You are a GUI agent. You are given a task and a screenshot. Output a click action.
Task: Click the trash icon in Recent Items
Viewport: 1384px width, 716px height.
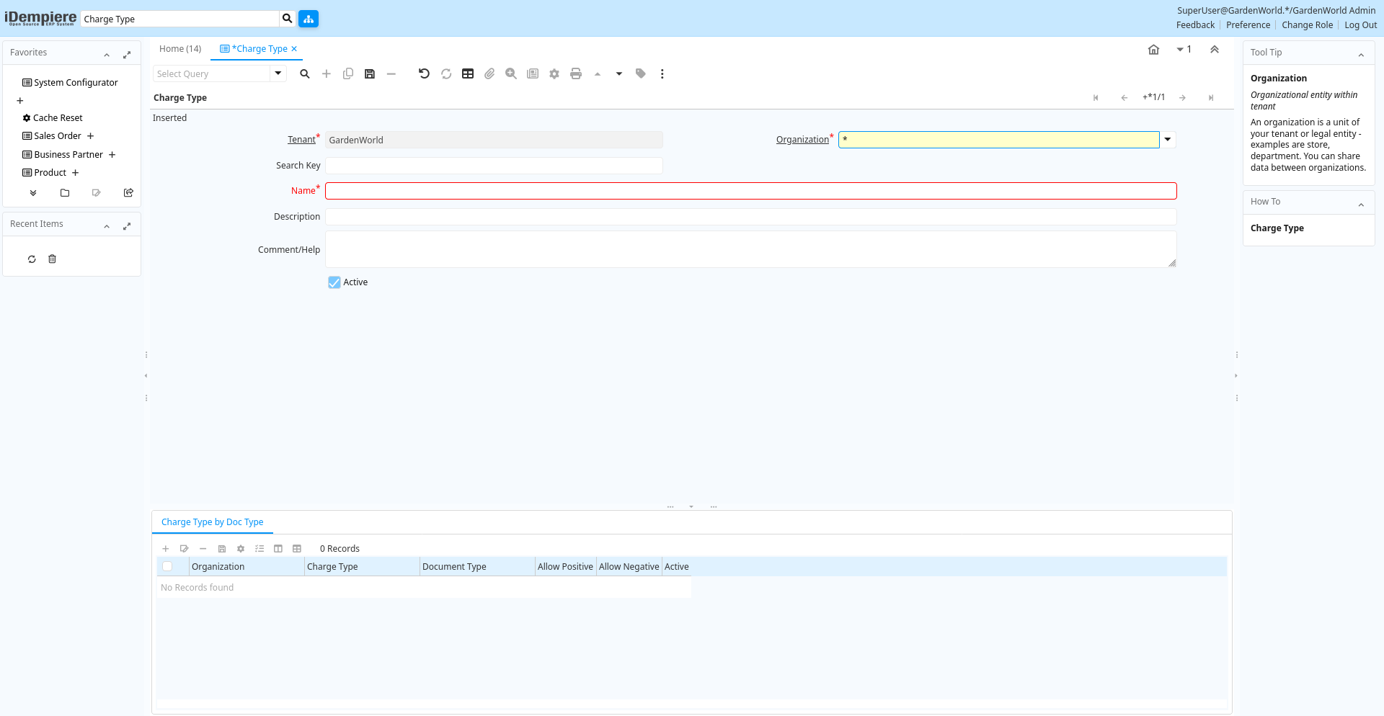52,259
